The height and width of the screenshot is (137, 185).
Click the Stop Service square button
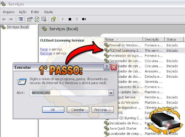point(70,19)
